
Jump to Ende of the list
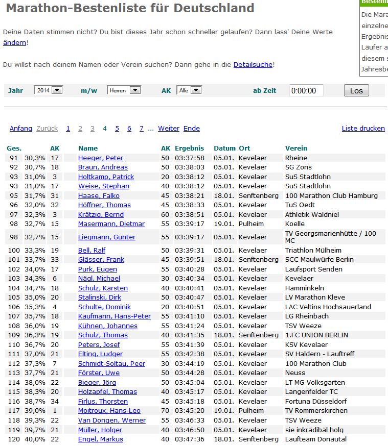192,128
